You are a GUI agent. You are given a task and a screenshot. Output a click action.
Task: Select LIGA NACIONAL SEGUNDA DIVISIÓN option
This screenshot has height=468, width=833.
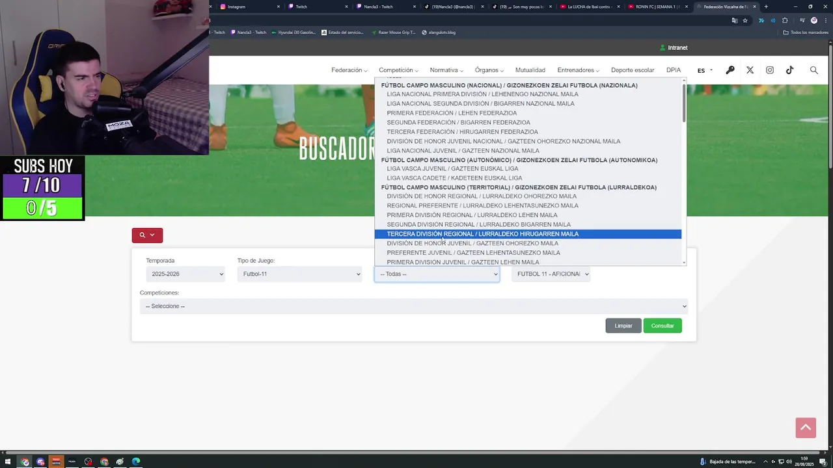pos(528,103)
